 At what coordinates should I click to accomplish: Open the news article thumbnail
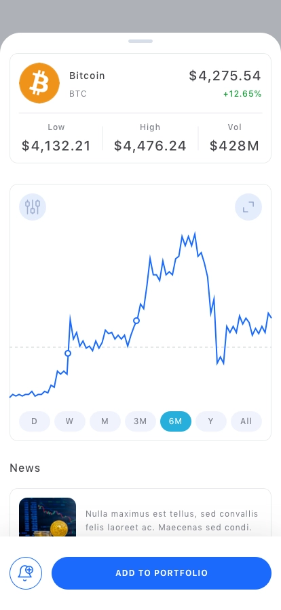click(x=48, y=517)
